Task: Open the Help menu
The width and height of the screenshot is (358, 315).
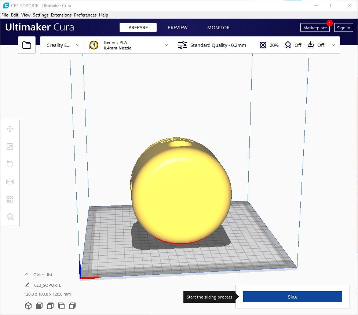Action: (x=103, y=15)
